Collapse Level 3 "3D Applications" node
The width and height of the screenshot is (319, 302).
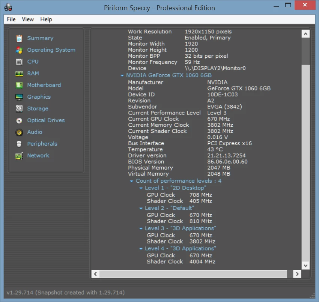point(141,228)
